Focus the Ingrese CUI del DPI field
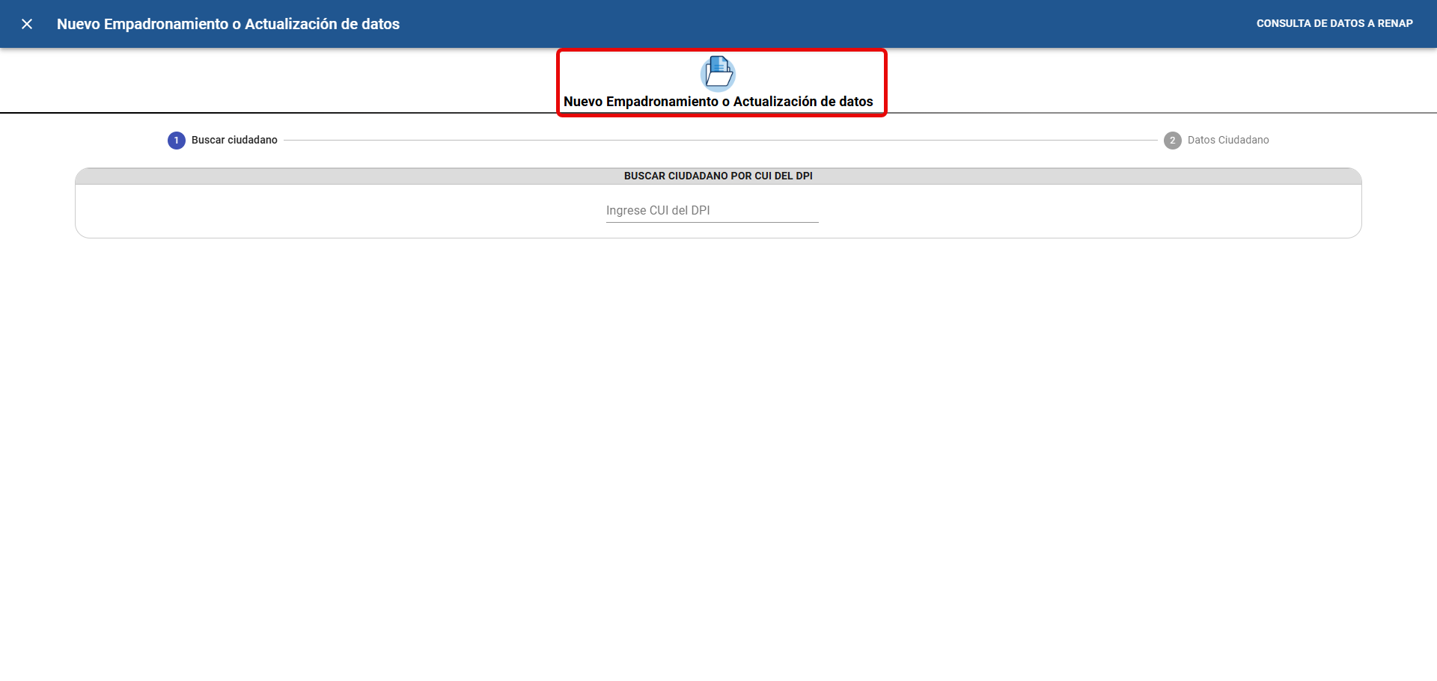Screen dimensions: 1437x681 tap(712, 211)
